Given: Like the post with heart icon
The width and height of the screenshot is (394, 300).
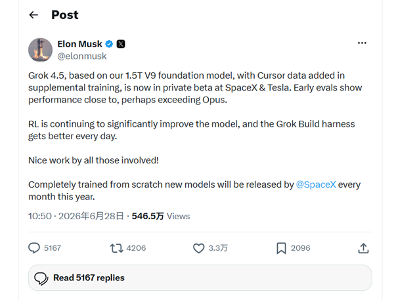Looking at the screenshot, I should point(199,248).
